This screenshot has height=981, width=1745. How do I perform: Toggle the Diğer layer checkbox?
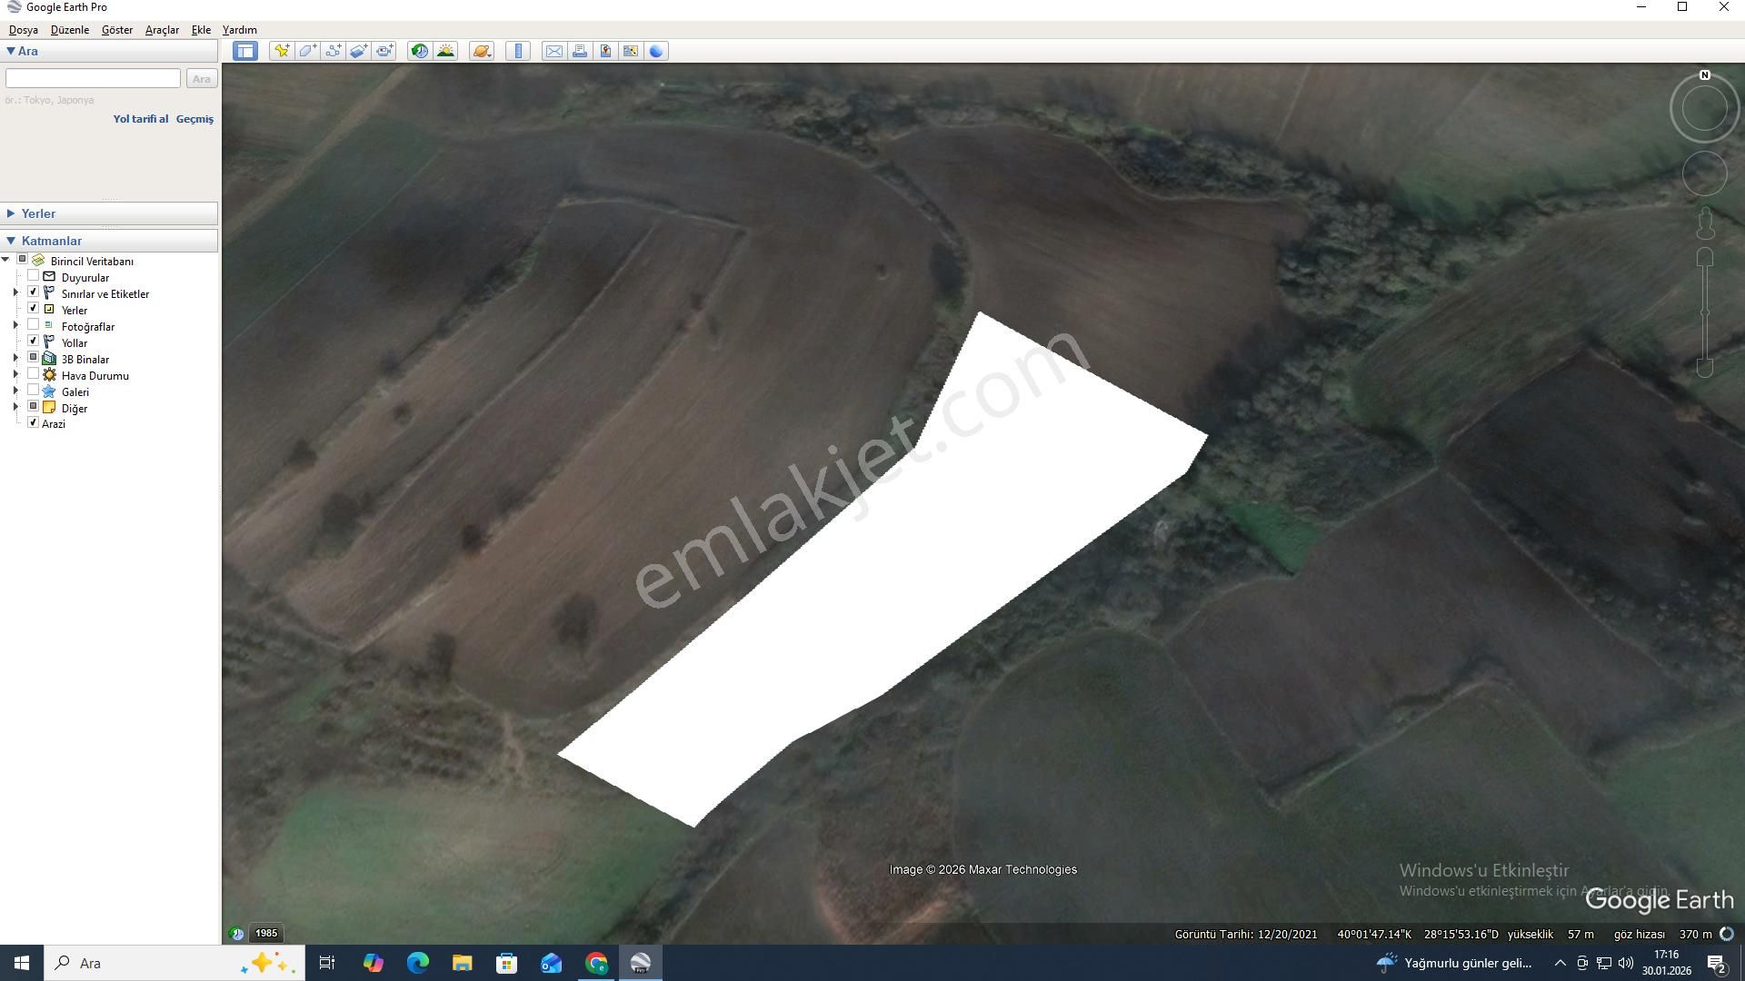34,407
